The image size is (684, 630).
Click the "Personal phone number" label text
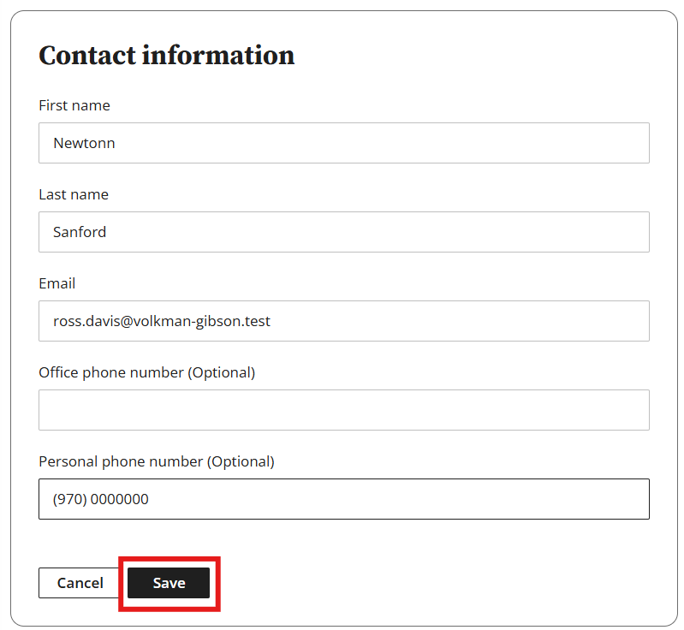click(x=121, y=461)
